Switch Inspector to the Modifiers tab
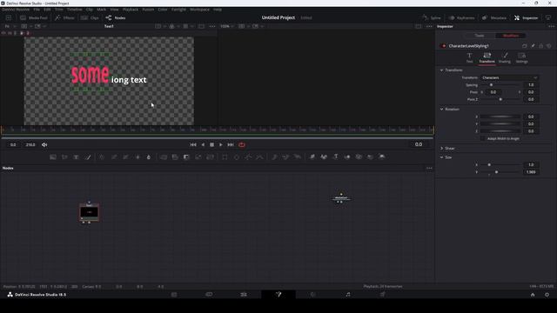This screenshot has height=313, width=557. coord(511,36)
